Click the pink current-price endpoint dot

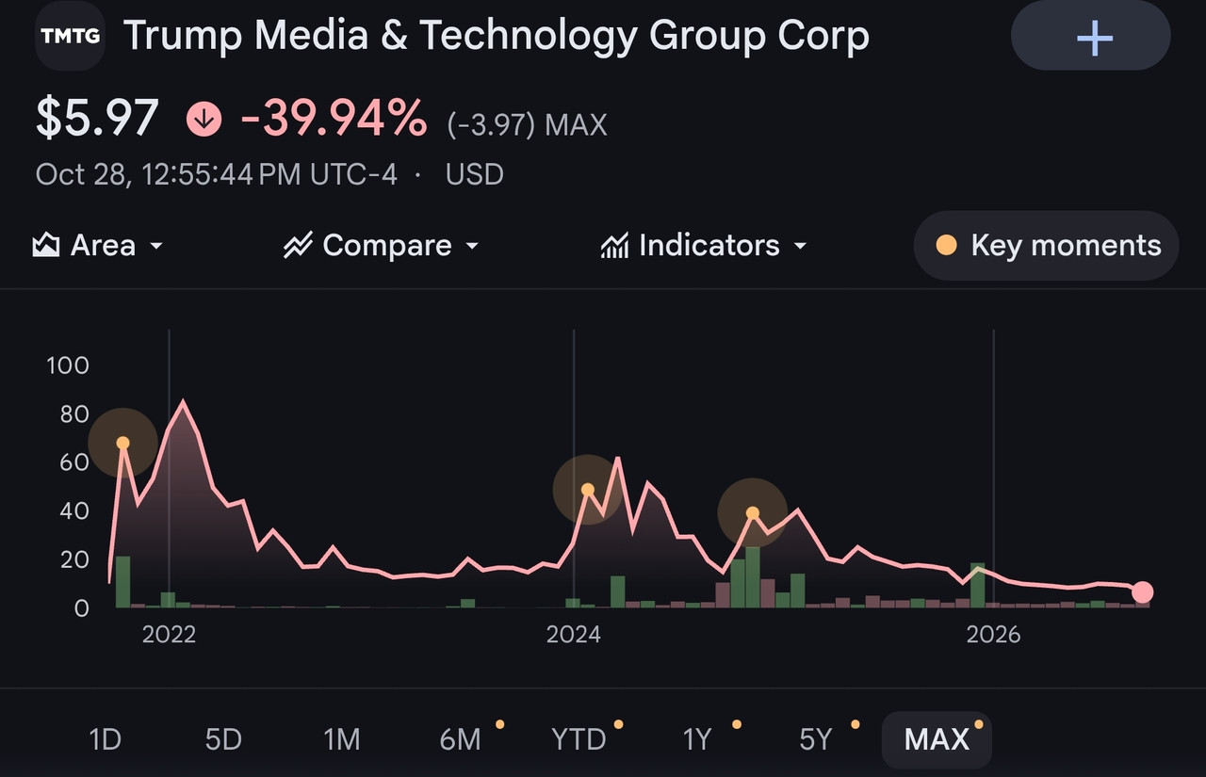[1142, 591]
